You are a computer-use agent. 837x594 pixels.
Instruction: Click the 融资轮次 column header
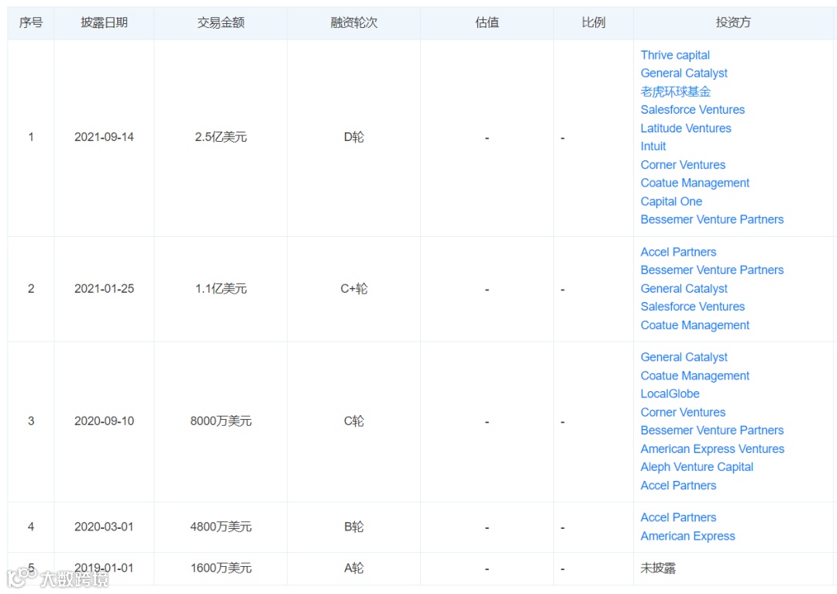354,22
